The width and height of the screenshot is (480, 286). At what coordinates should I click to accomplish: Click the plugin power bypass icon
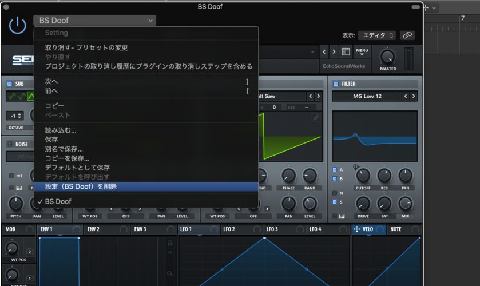point(18,25)
